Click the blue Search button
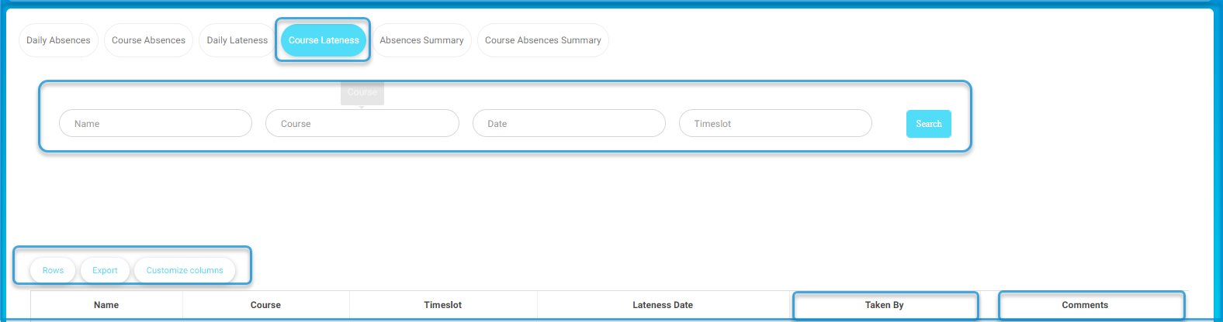 (x=928, y=124)
